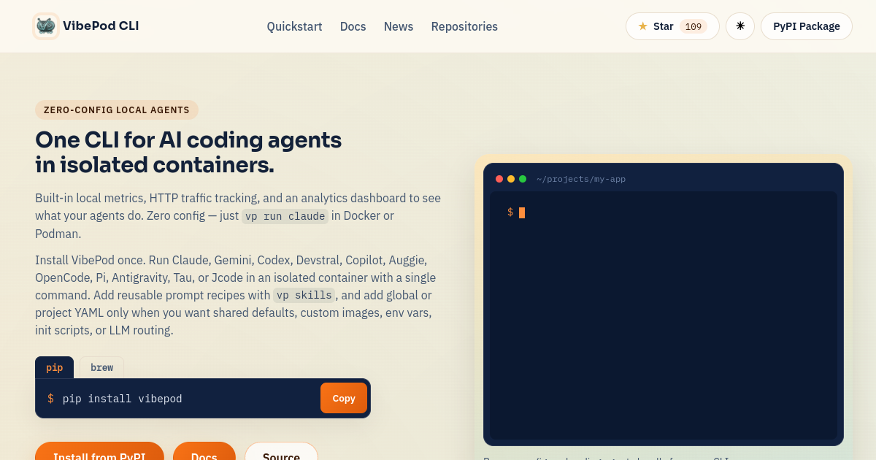The height and width of the screenshot is (460, 876).
Task: Click the Source button
Action: pos(281,451)
